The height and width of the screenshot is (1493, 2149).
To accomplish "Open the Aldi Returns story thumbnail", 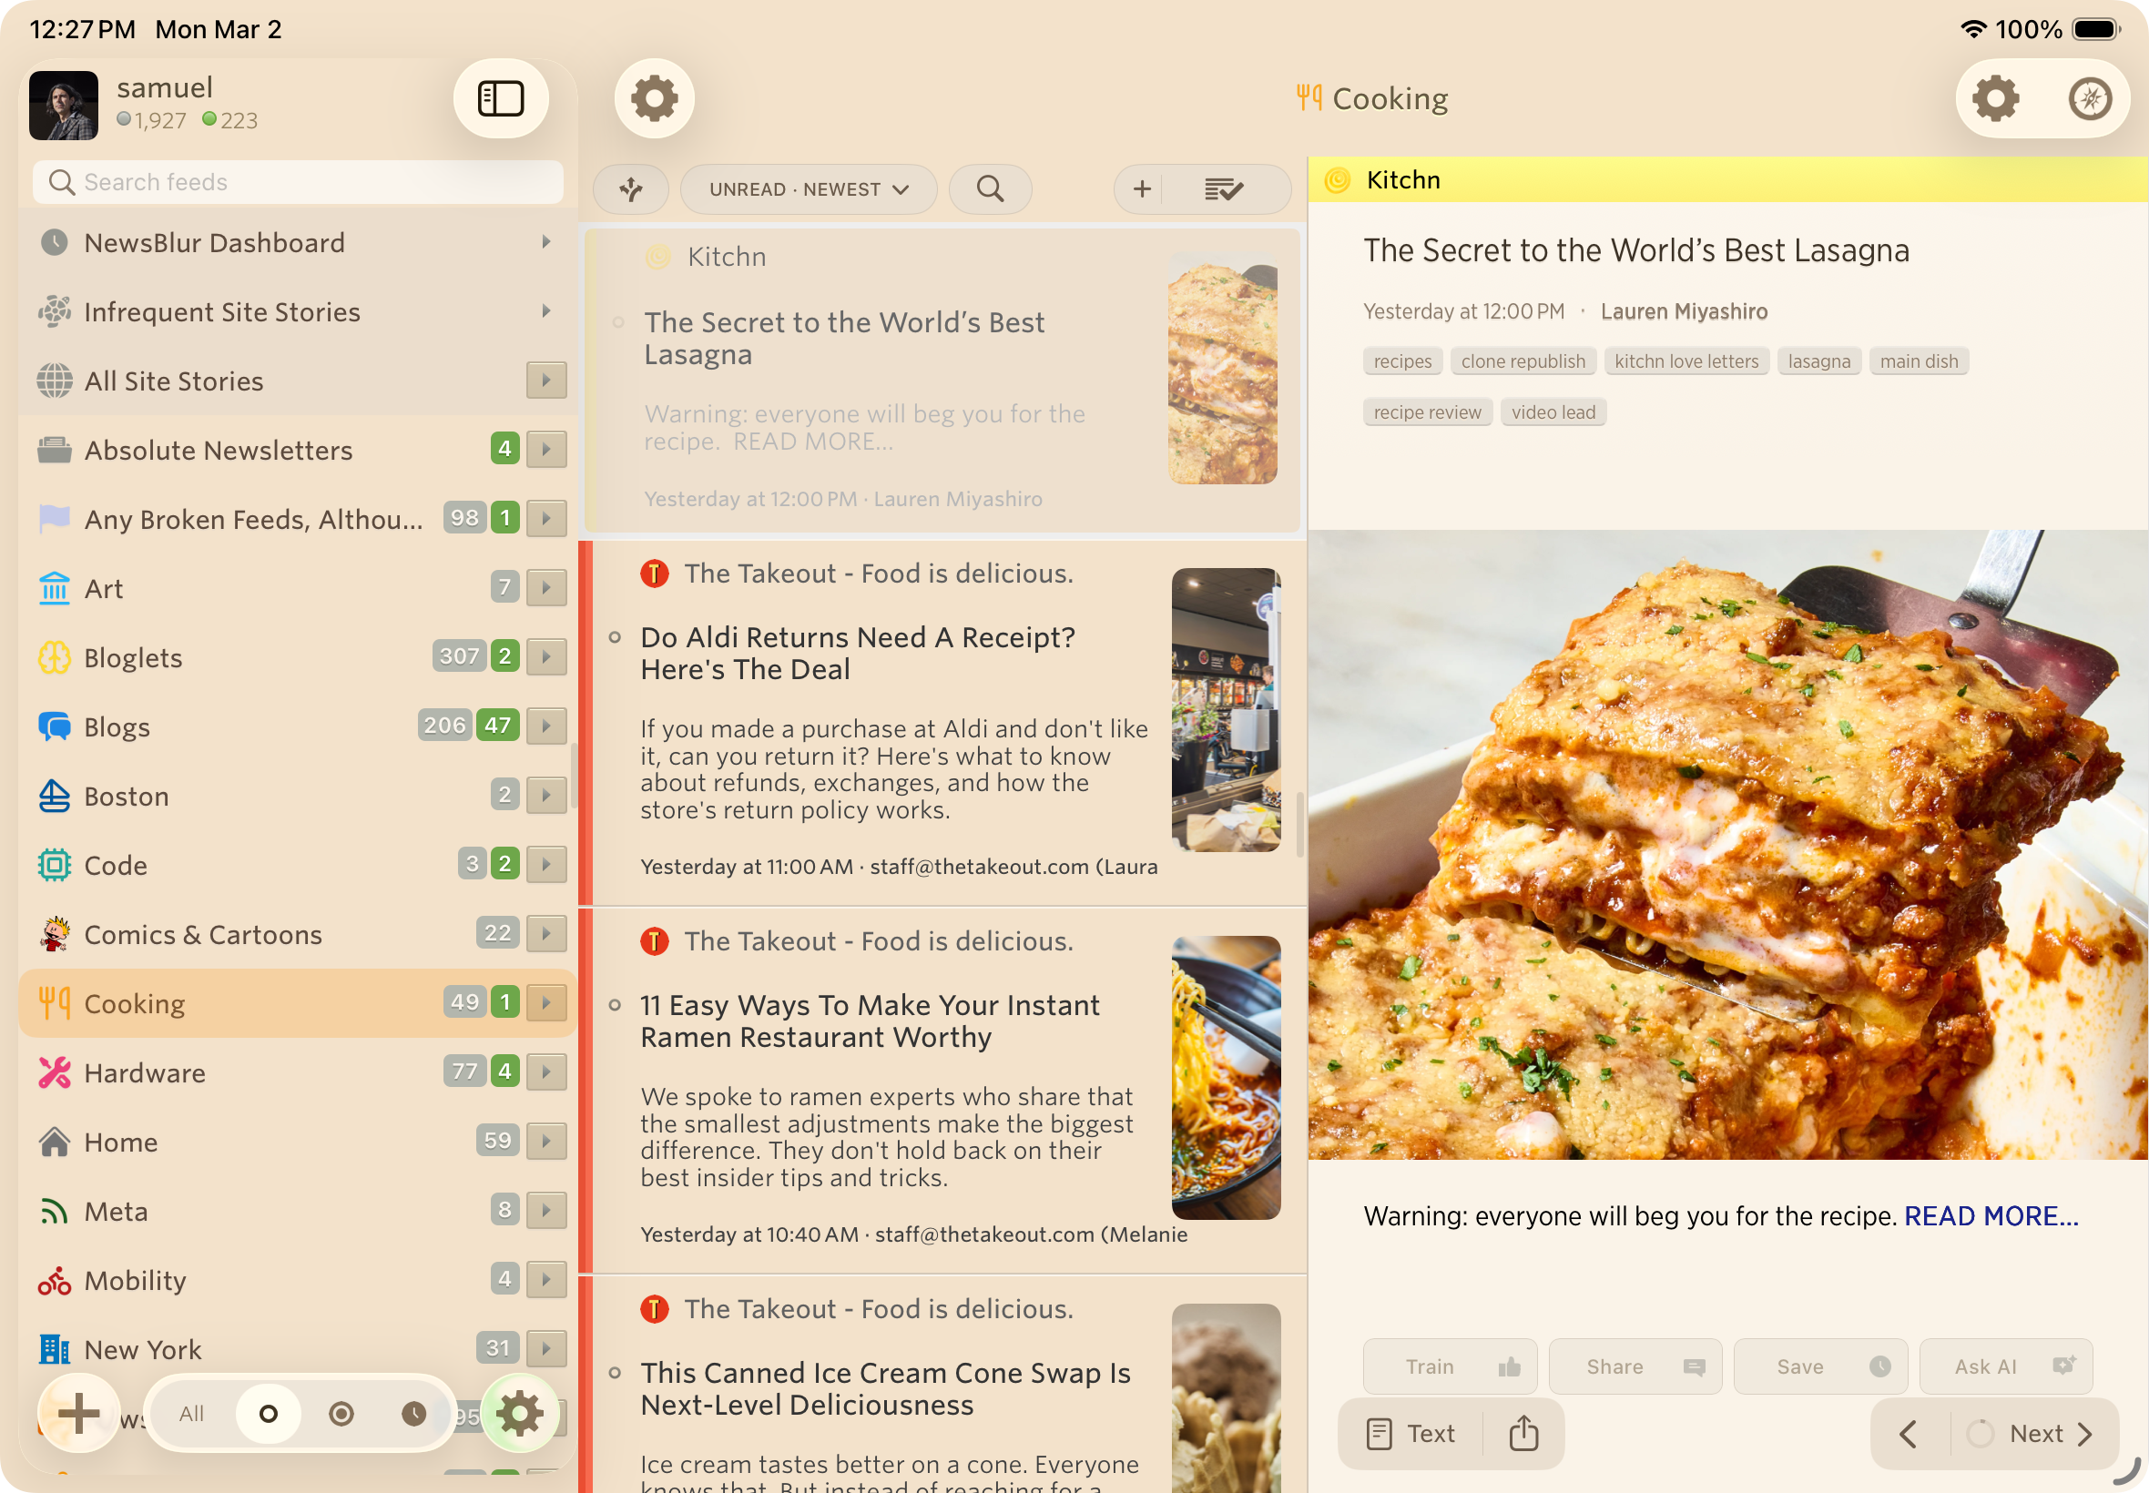I will [x=1225, y=709].
